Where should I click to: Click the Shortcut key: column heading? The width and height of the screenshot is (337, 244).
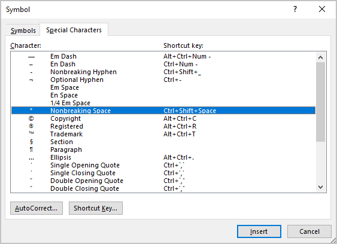(x=183, y=45)
